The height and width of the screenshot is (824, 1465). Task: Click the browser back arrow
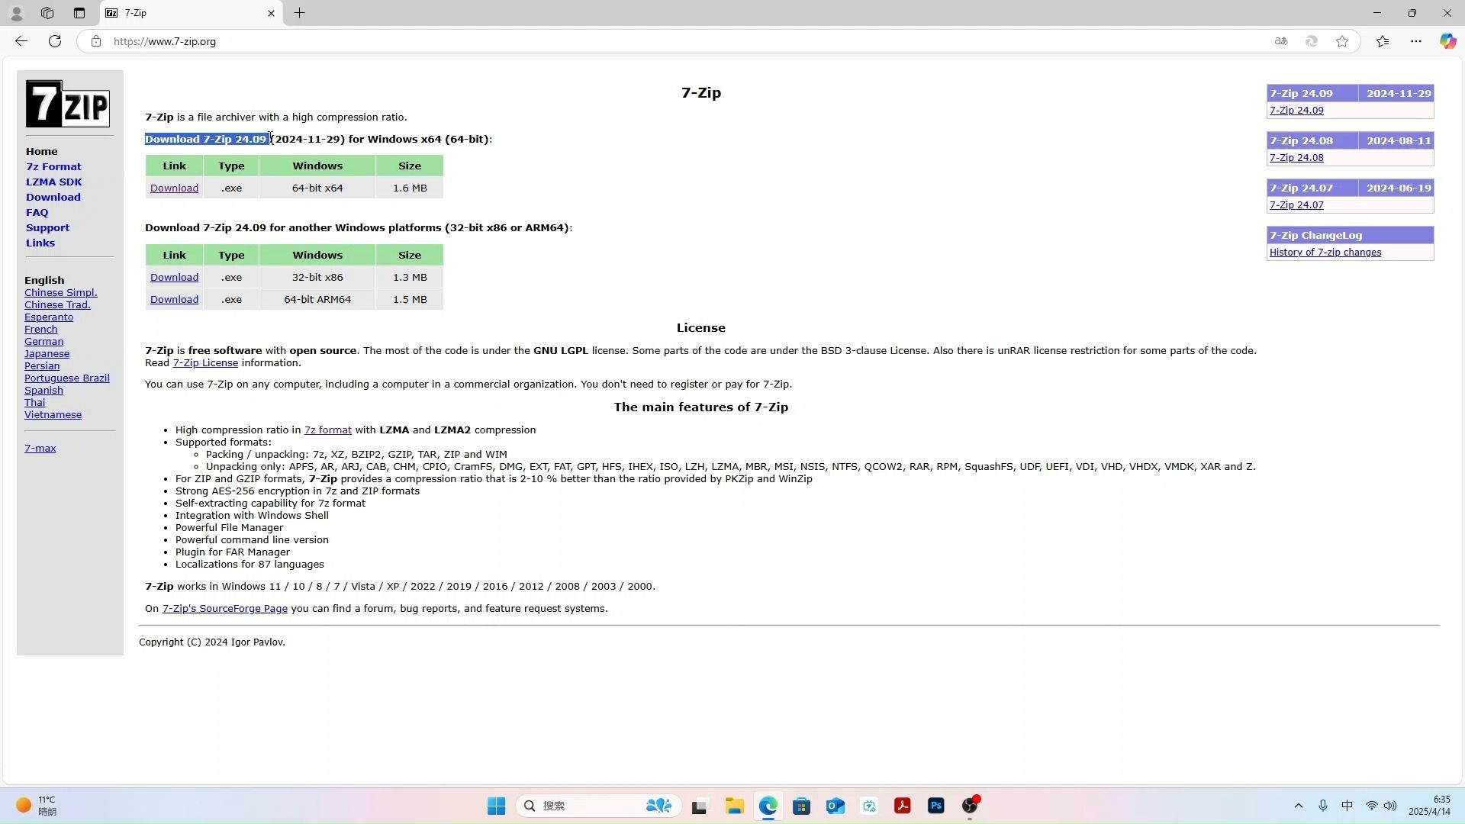21,41
